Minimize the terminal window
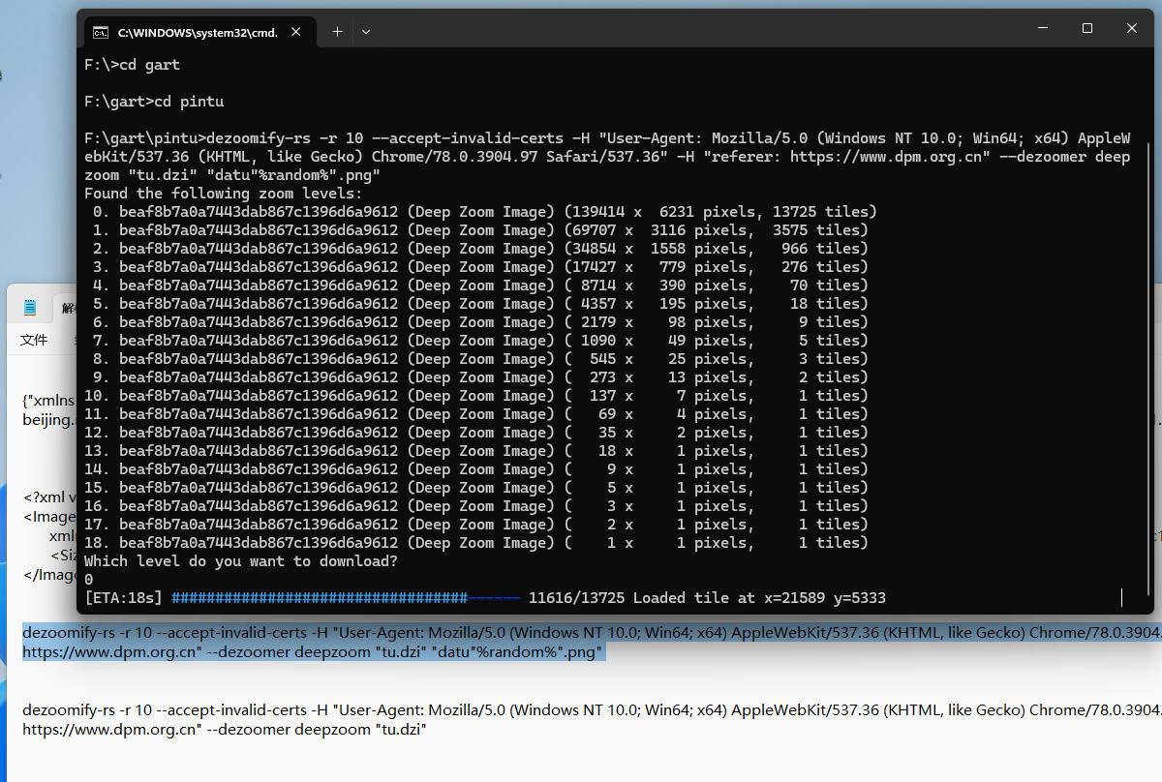Screen dimensions: 1162x782 (x=1042, y=29)
